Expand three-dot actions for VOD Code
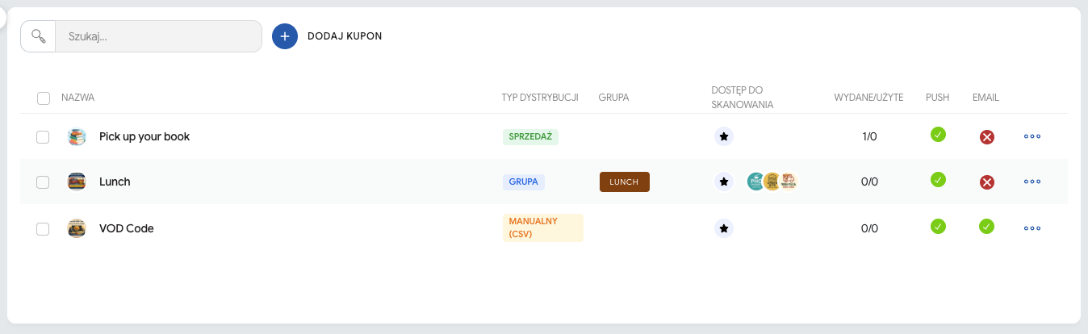Screen dimensions: 1088x334 tap(1032, 229)
